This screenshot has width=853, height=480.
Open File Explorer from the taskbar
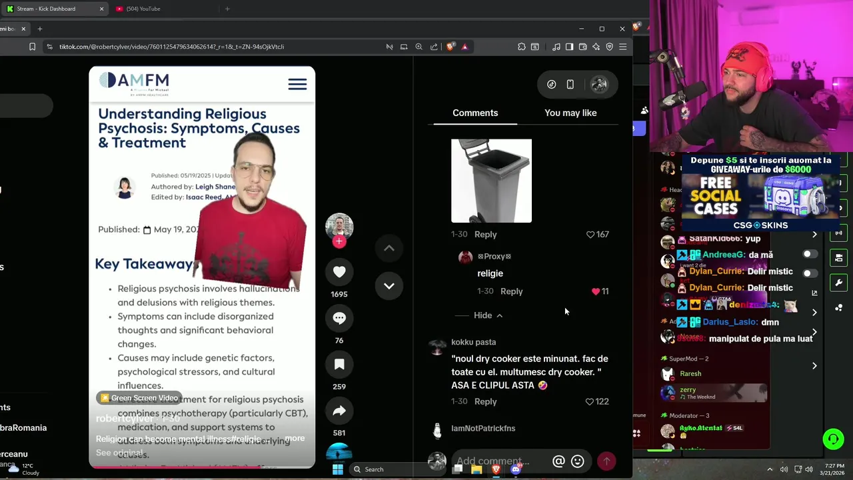pos(476,469)
